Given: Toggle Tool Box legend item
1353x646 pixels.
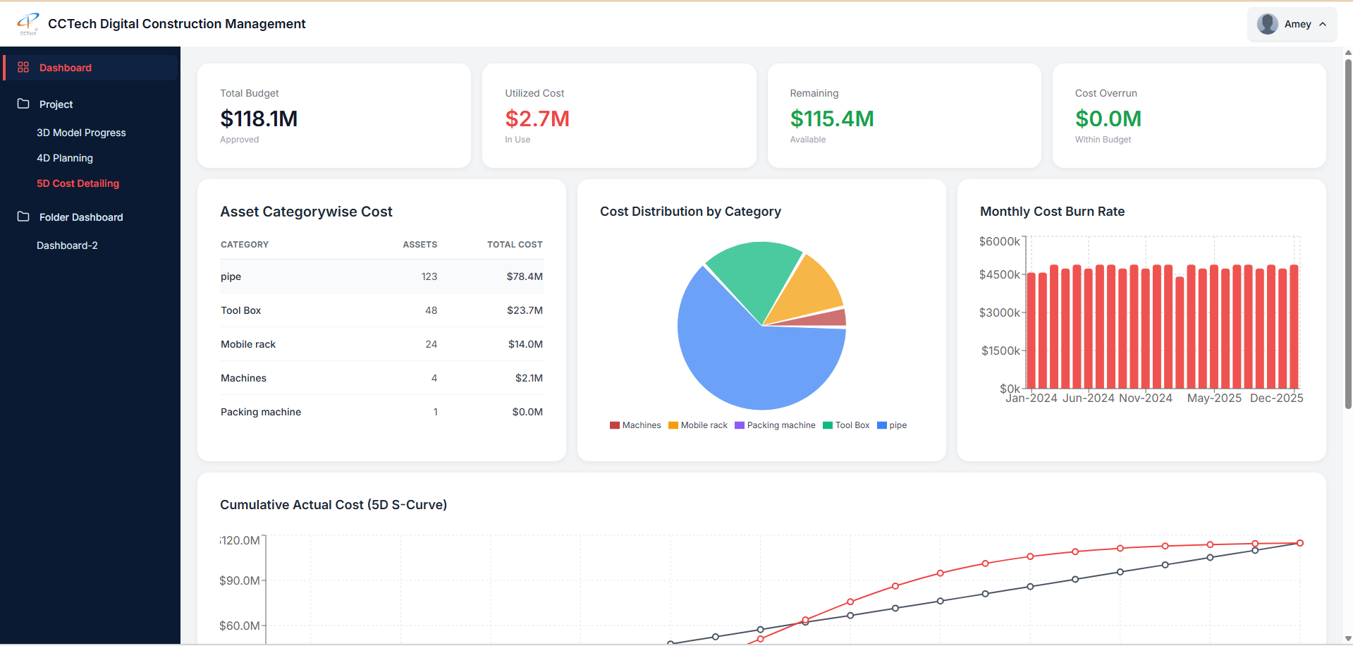Looking at the screenshot, I should click(x=846, y=425).
